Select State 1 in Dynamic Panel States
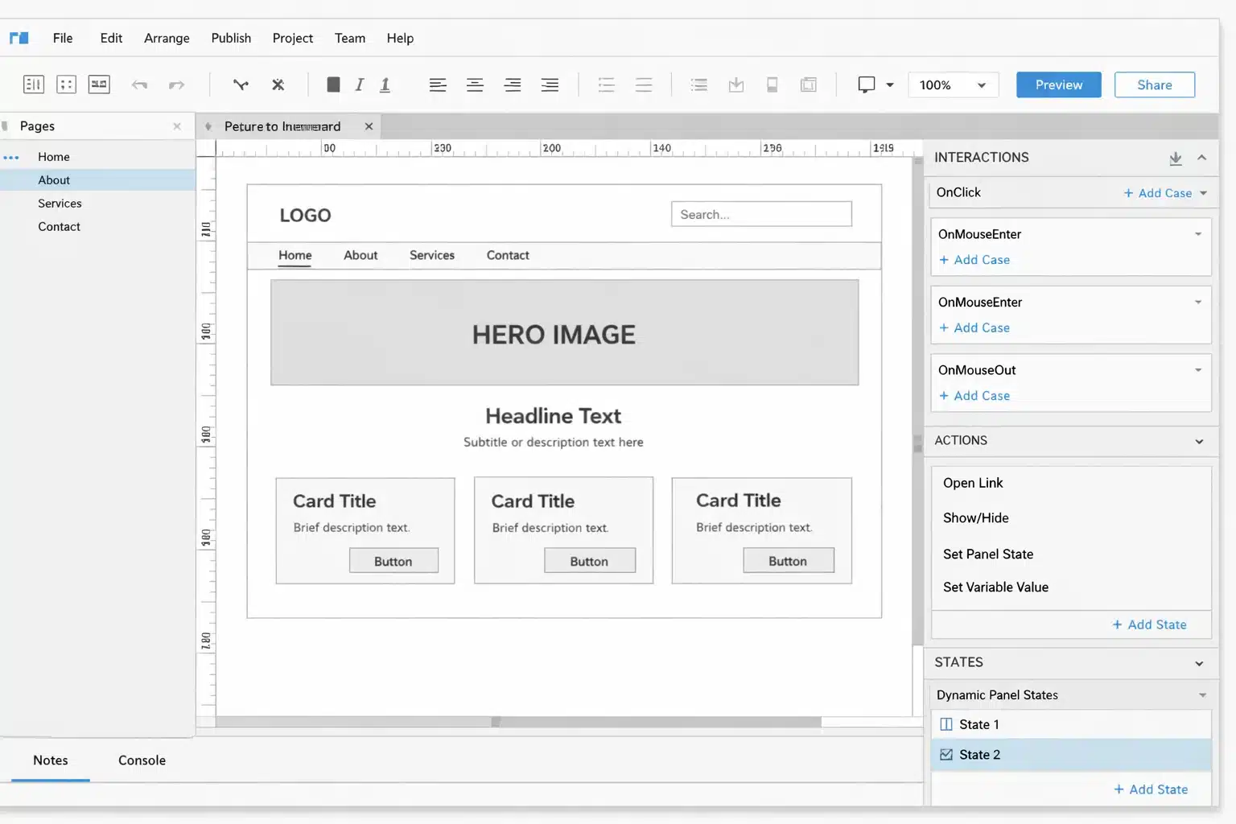The width and height of the screenshot is (1236, 824). [x=979, y=724]
